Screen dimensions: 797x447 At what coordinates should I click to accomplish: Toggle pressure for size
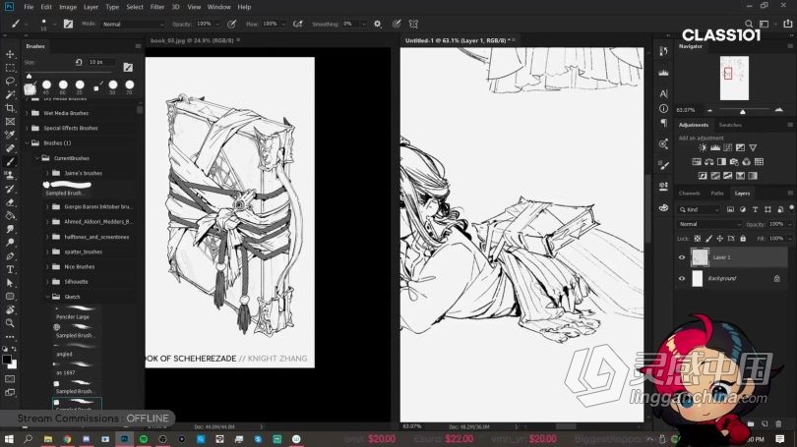(x=397, y=24)
